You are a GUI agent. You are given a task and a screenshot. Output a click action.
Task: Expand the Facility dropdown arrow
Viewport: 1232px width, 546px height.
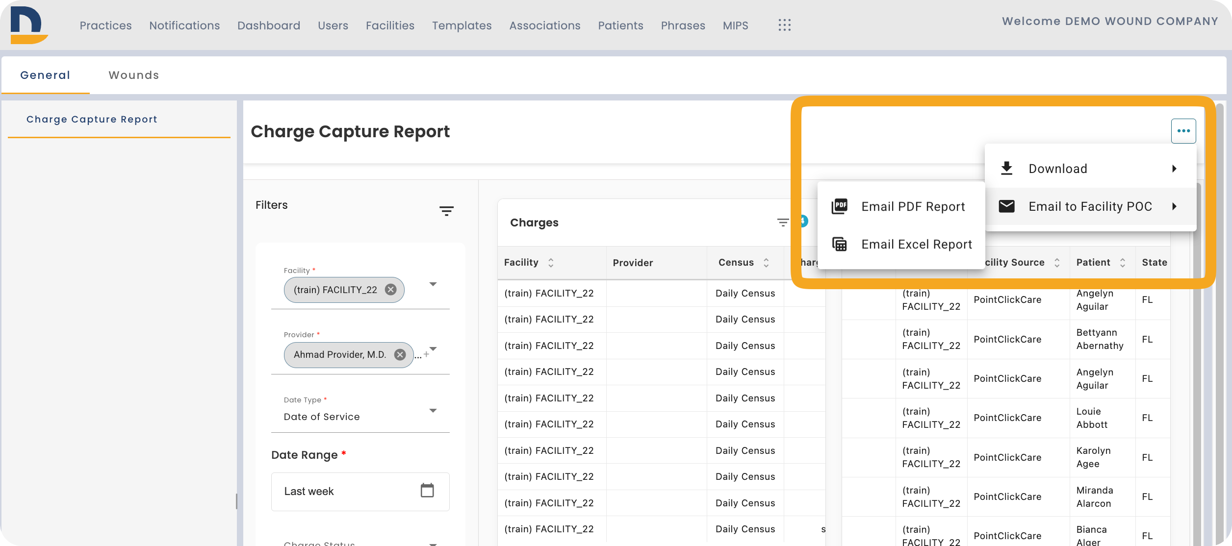click(x=433, y=284)
